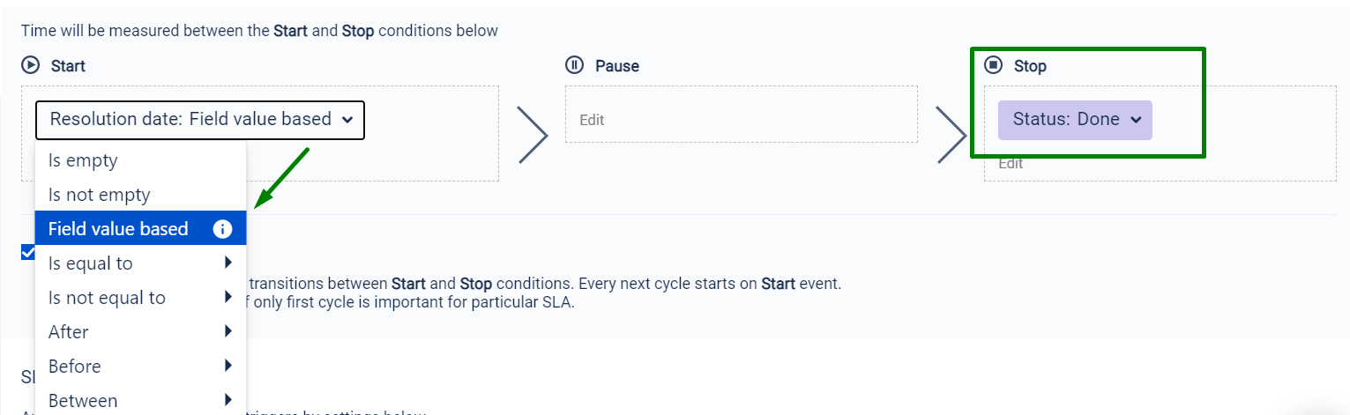Click info icon beside Field value based

pyautogui.click(x=222, y=229)
